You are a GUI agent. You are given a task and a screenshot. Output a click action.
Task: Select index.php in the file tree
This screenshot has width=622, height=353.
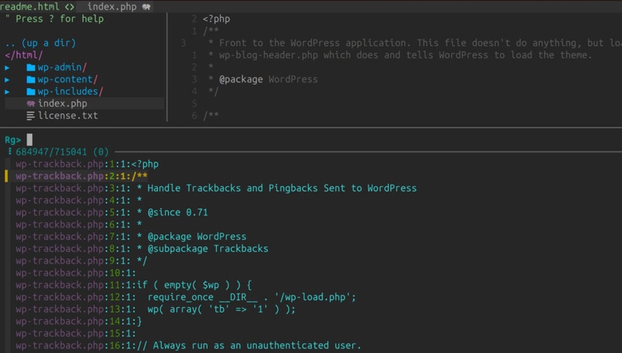pos(62,103)
